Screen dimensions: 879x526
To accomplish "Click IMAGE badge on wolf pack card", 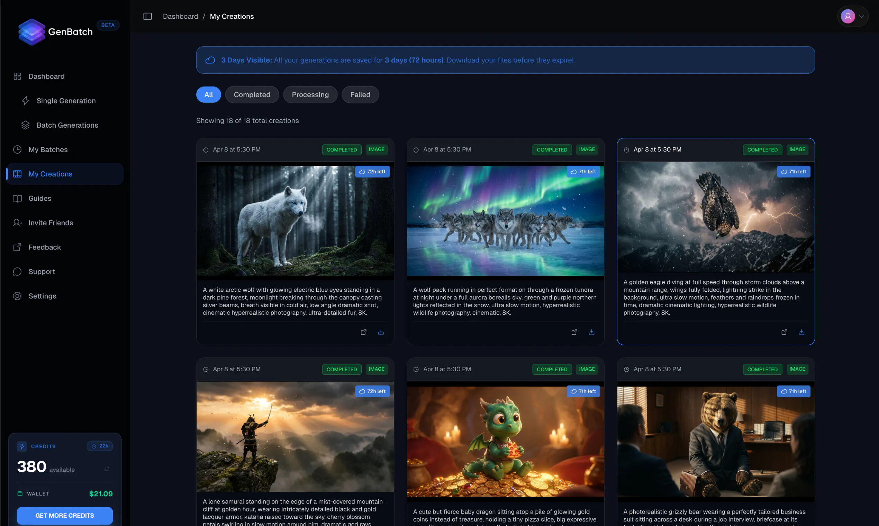I will pyautogui.click(x=587, y=149).
